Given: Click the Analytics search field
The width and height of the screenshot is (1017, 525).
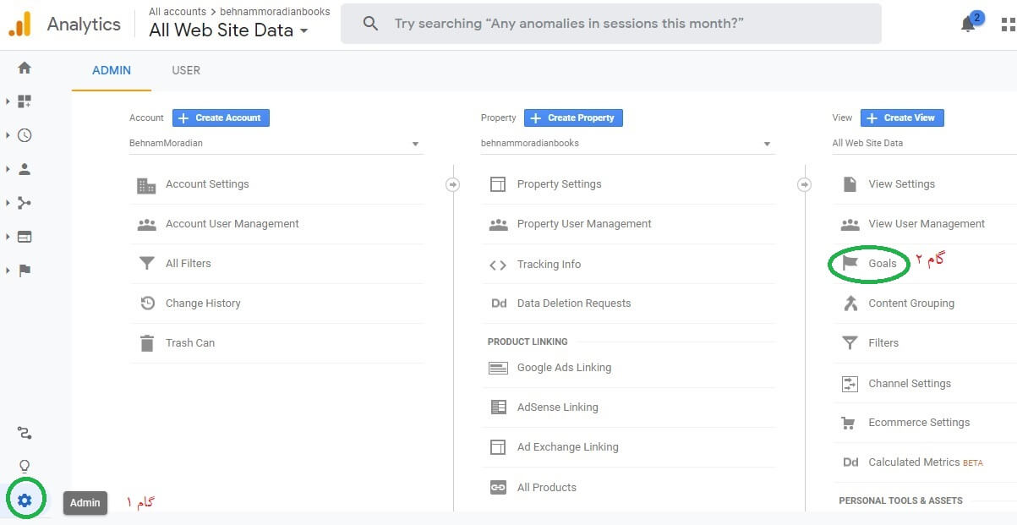Looking at the screenshot, I should 610,24.
